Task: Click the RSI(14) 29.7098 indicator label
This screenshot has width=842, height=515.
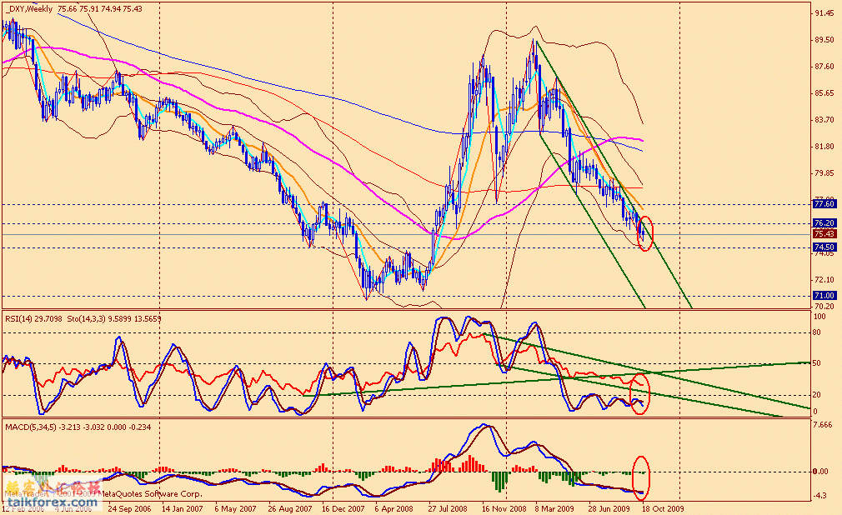Action: 34,318
